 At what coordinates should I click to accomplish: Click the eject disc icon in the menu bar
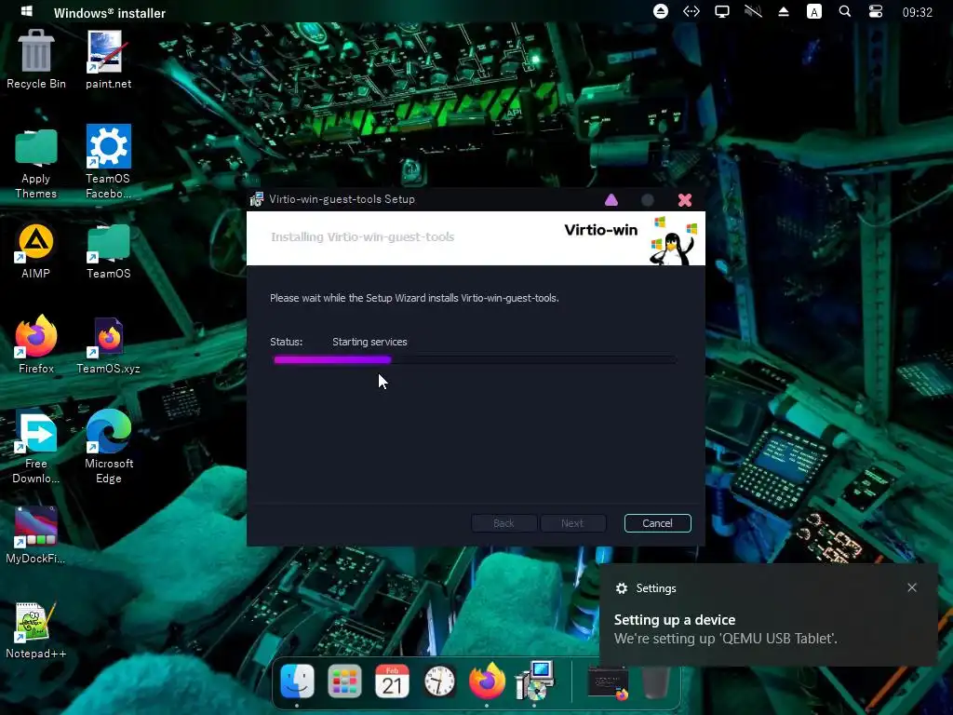tap(661, 11)
